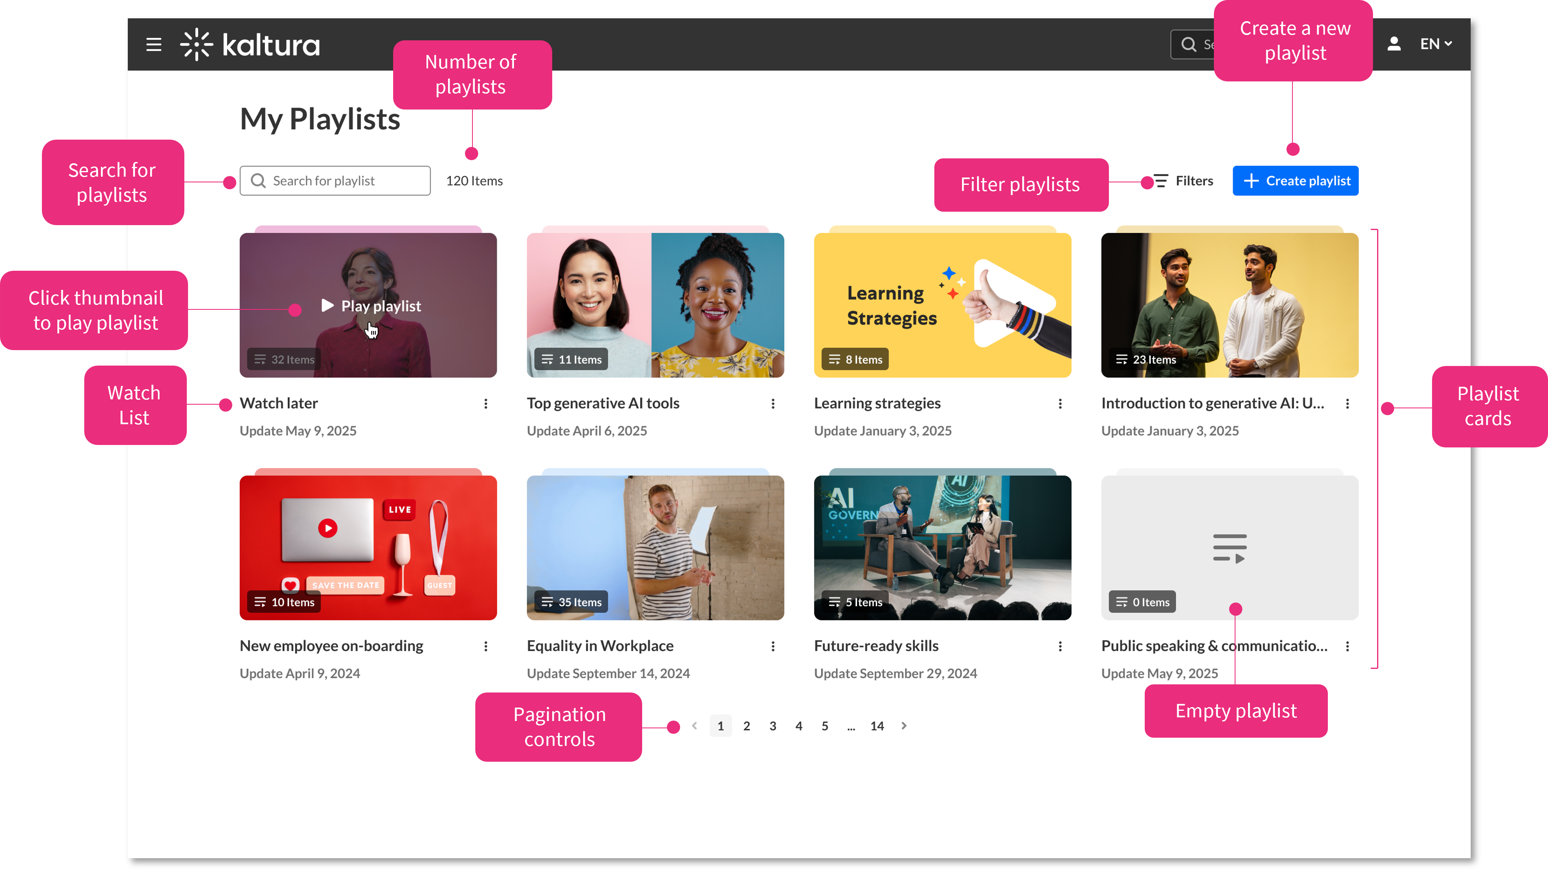Go to pagination page 2

pos(746,726)
